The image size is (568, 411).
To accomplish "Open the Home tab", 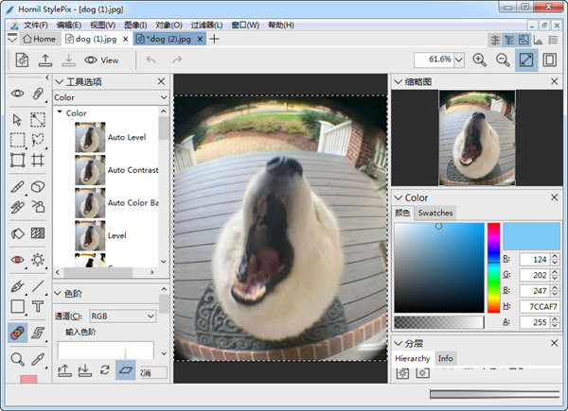I will (x=39, y=39).
